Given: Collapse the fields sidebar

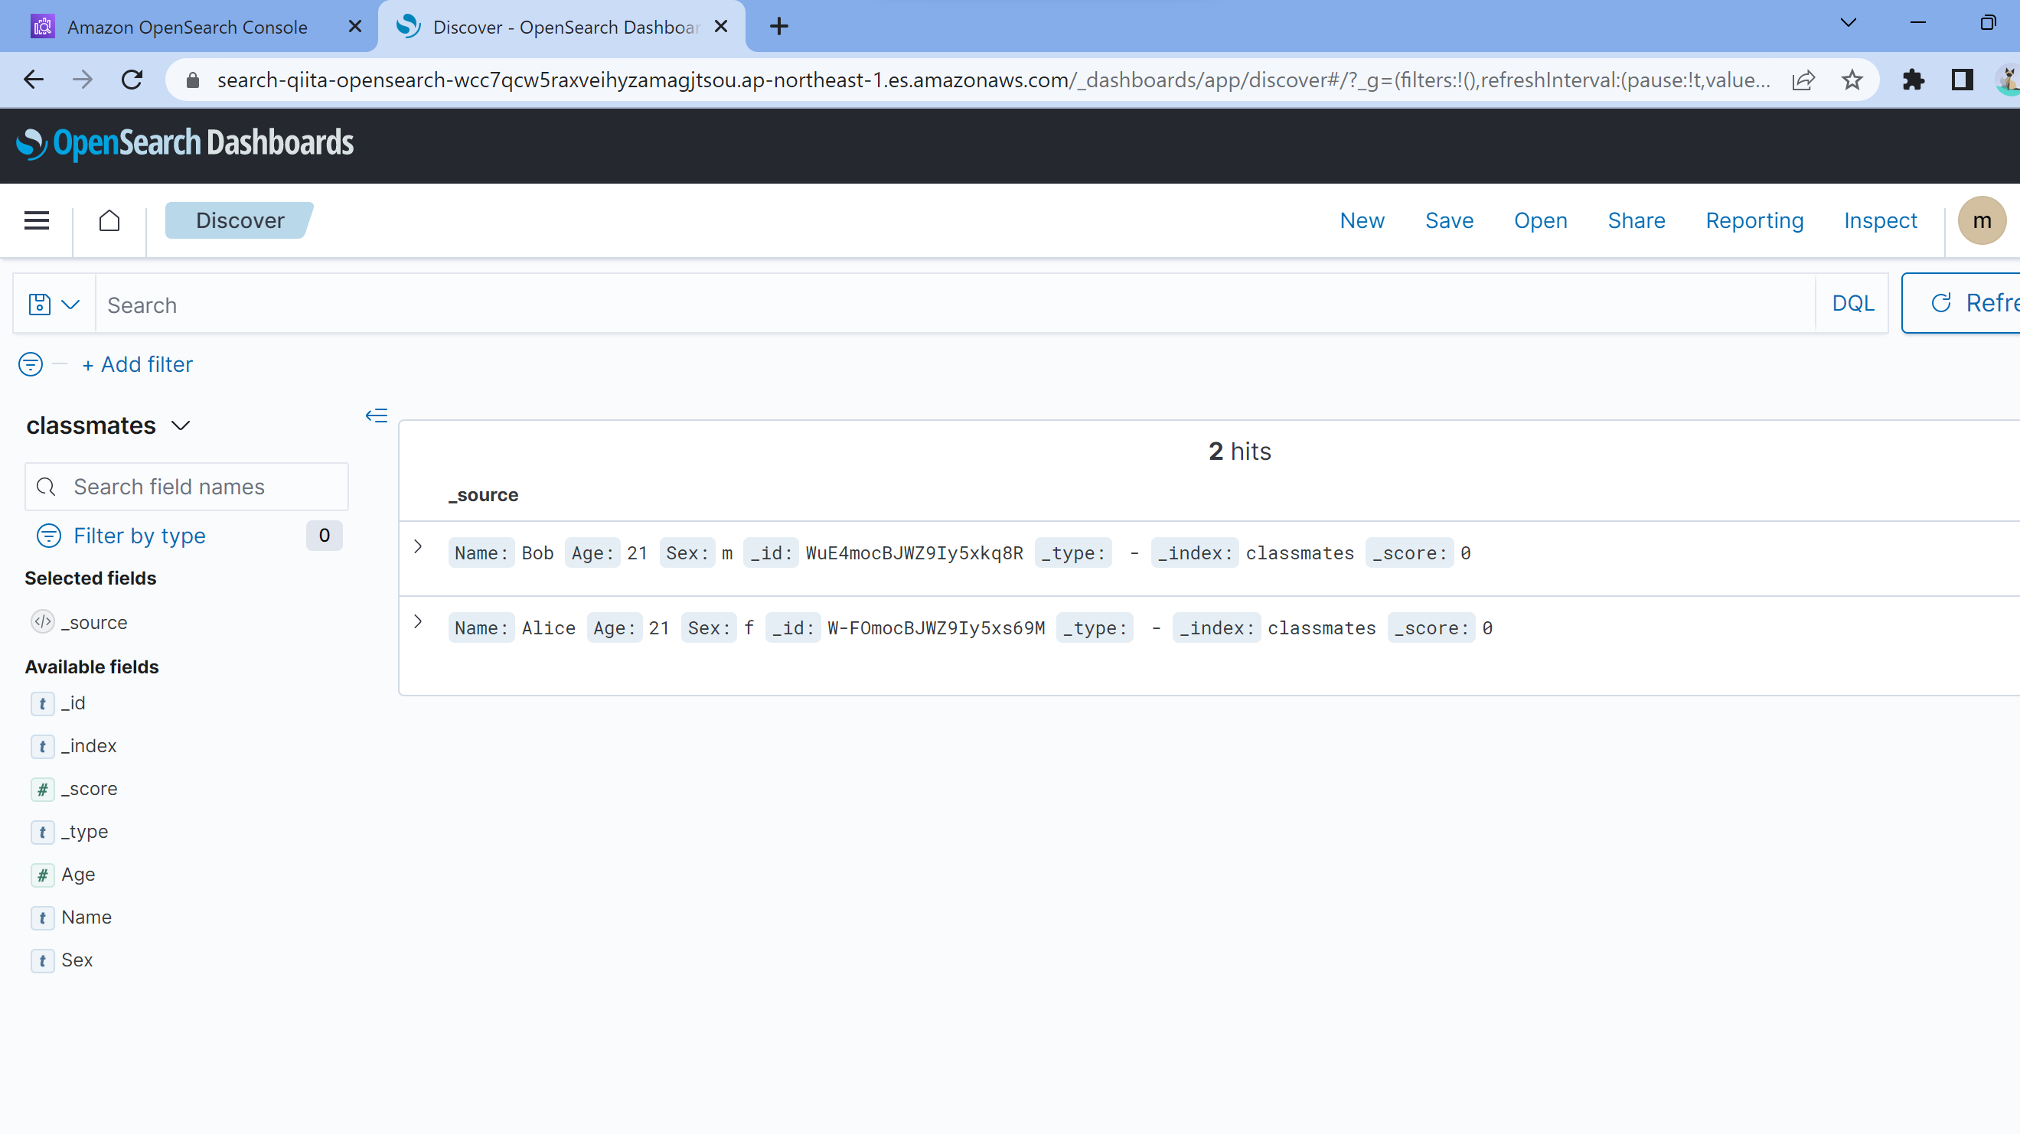Looking at the screenshot, I should 377,415.
